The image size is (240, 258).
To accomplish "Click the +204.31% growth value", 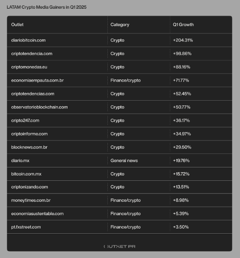I will pos(183,40).
